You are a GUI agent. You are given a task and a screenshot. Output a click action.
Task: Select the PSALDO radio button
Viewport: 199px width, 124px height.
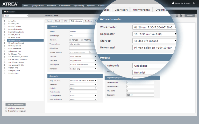[x=70, y=40]
